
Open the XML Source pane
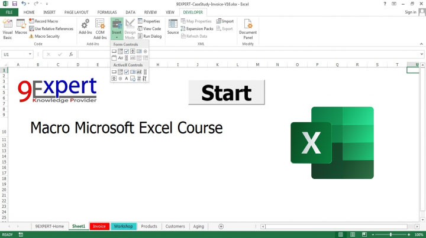click(173, 27)
